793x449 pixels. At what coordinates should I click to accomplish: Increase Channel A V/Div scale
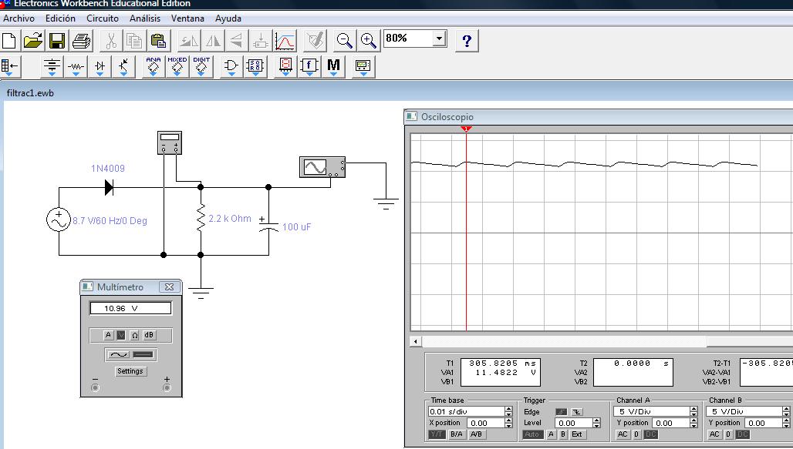point(693,409)
